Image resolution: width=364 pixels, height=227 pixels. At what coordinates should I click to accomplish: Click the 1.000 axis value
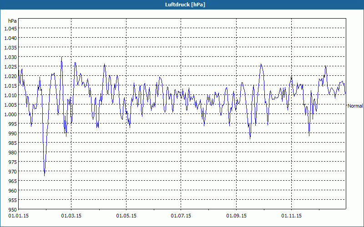[x=10, y=114]
